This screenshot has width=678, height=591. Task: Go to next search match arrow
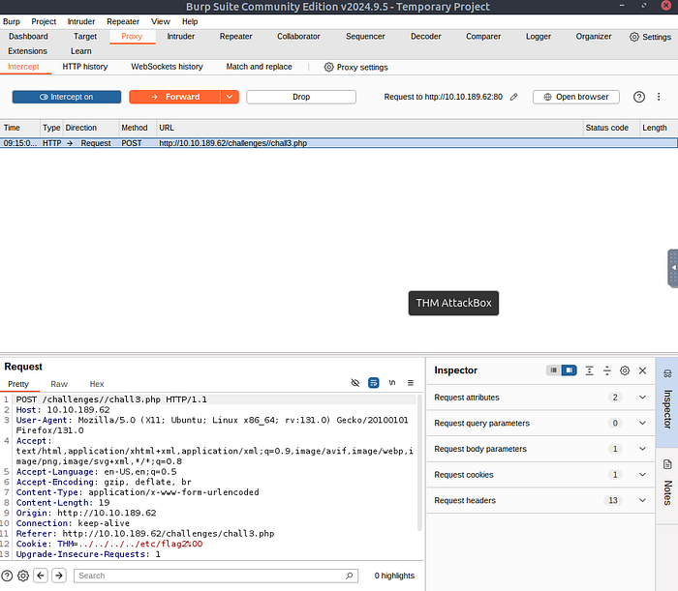59,576
